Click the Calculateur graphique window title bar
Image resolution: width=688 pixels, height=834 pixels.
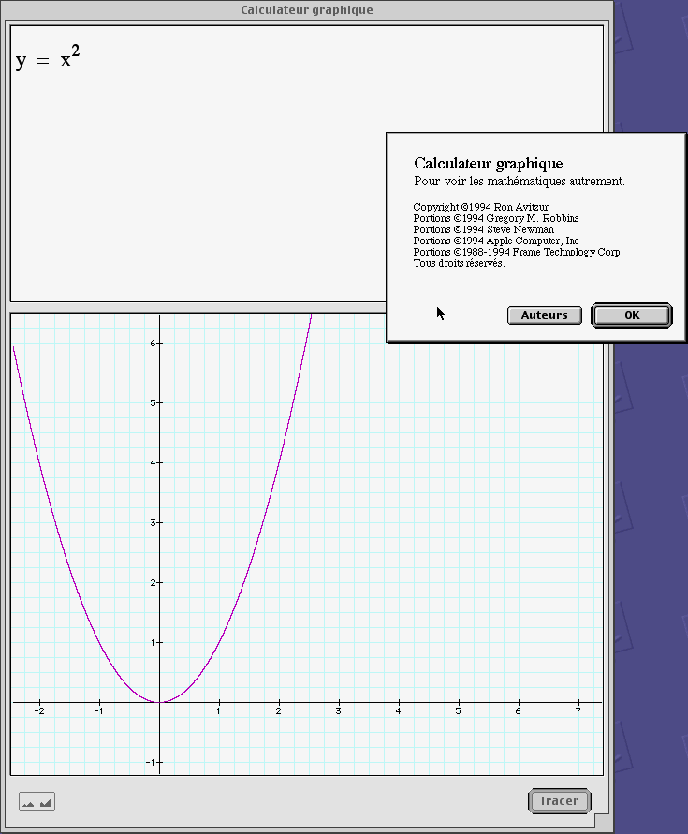click(306, 9)
